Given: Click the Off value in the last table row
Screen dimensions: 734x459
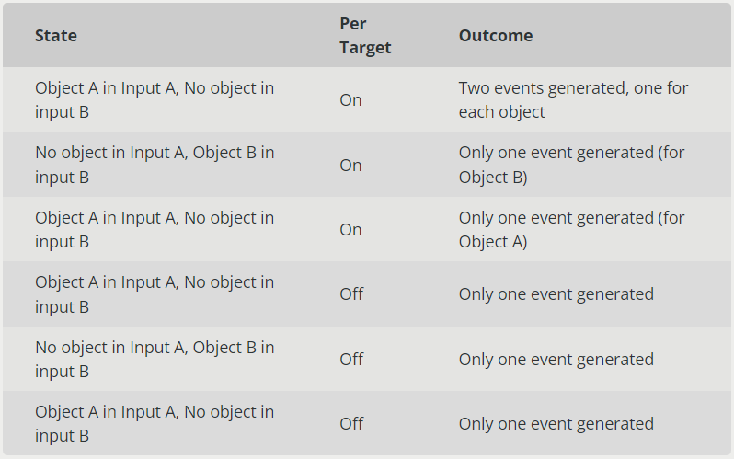Looking at the screenshot, I should click(351, 424).
